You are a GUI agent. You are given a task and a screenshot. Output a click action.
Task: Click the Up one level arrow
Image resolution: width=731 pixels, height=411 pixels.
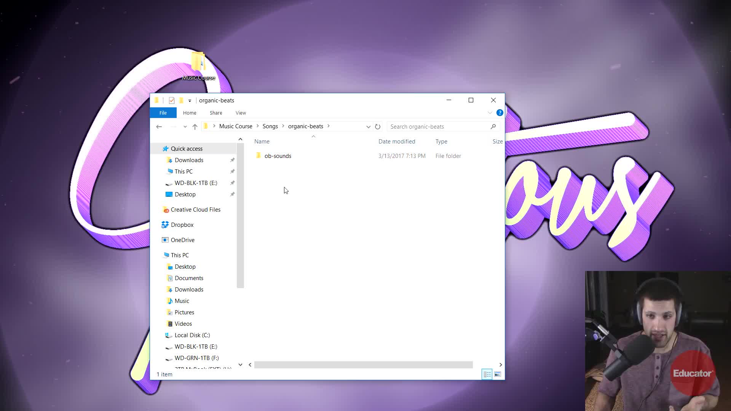pyautogui.click(x=195, y=127)
